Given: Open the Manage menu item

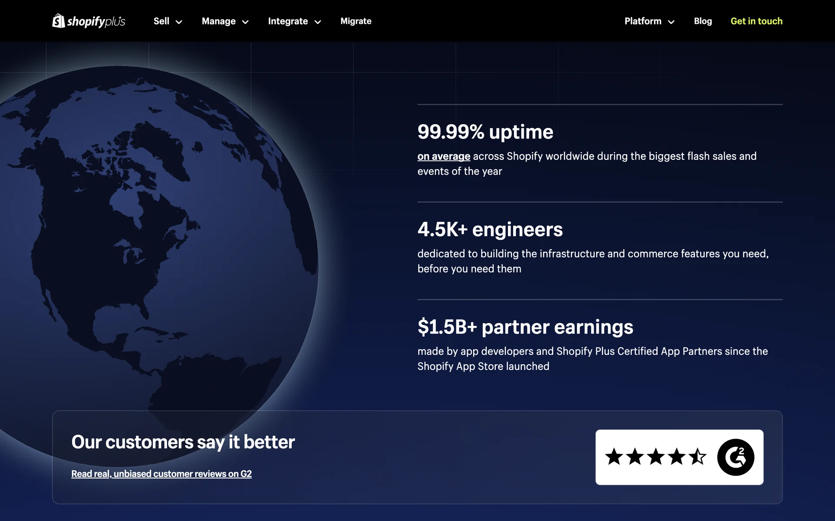Looking at the screenshot, I should [x=218, y=21].
